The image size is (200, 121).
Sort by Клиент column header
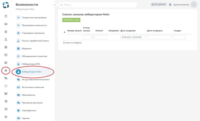click(x=99, y=31)
